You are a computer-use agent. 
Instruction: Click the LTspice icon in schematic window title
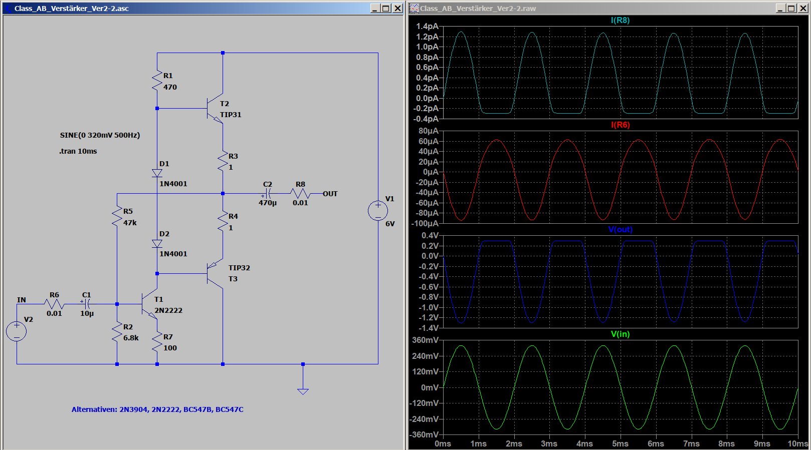(7, 8)
